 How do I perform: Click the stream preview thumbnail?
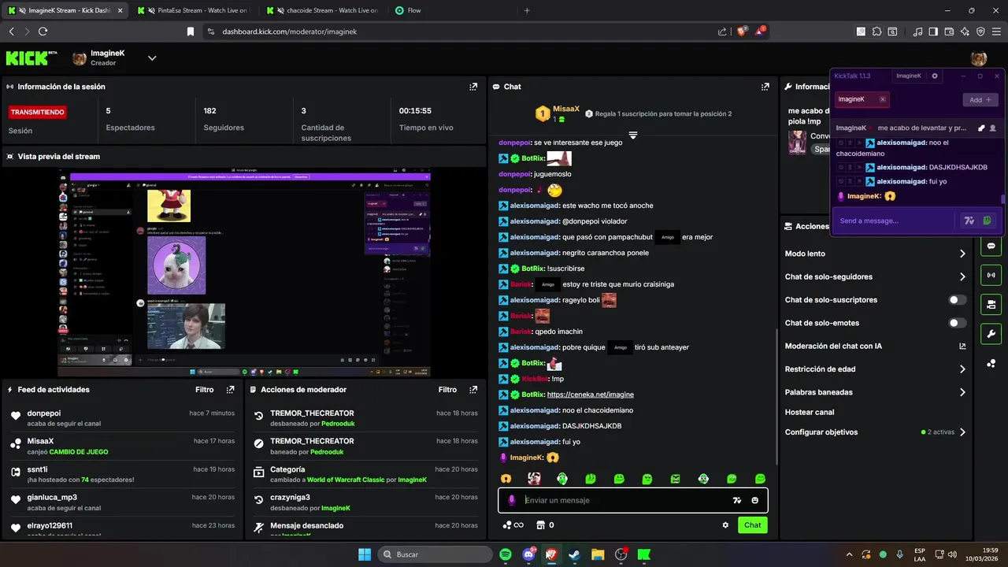click(x=244, y=273)
